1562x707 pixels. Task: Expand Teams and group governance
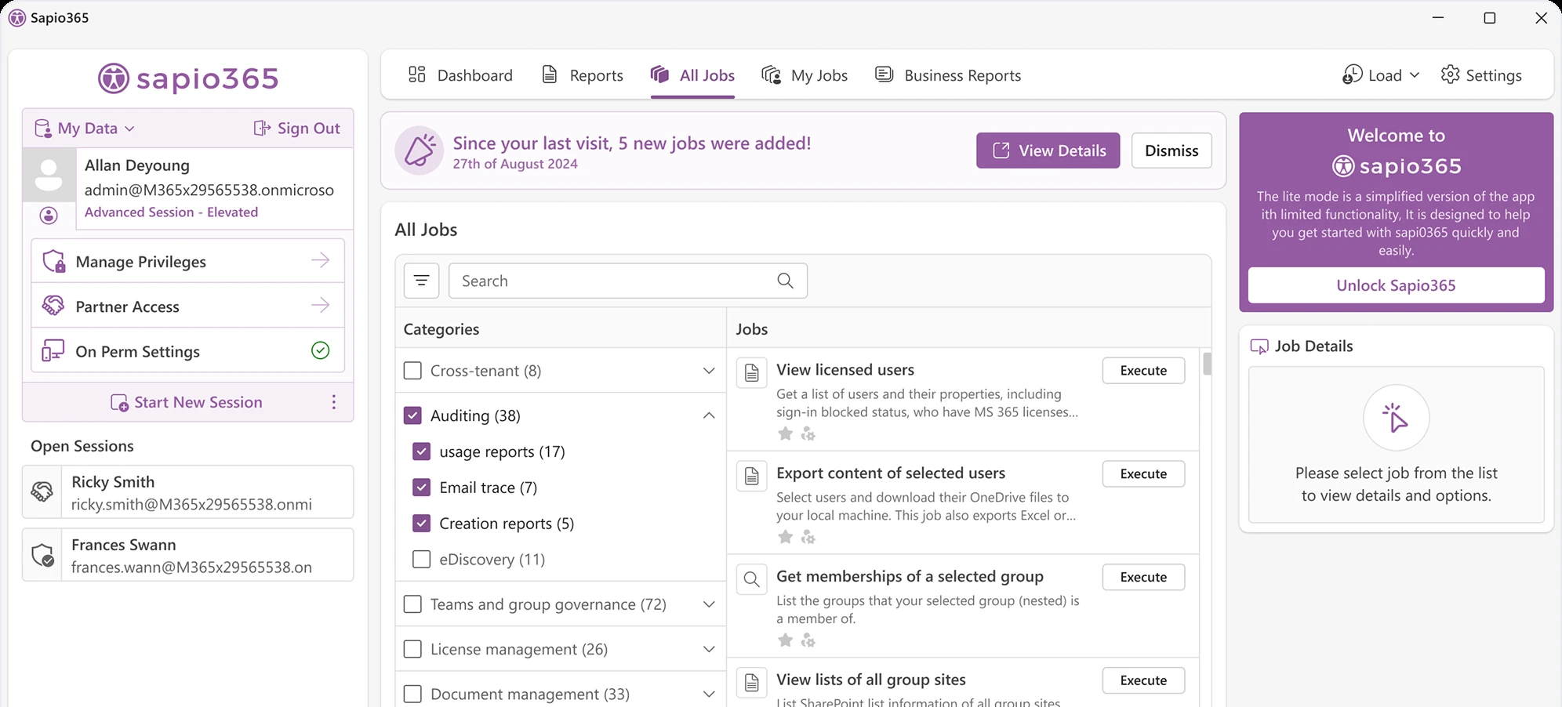tap(708, 604)
